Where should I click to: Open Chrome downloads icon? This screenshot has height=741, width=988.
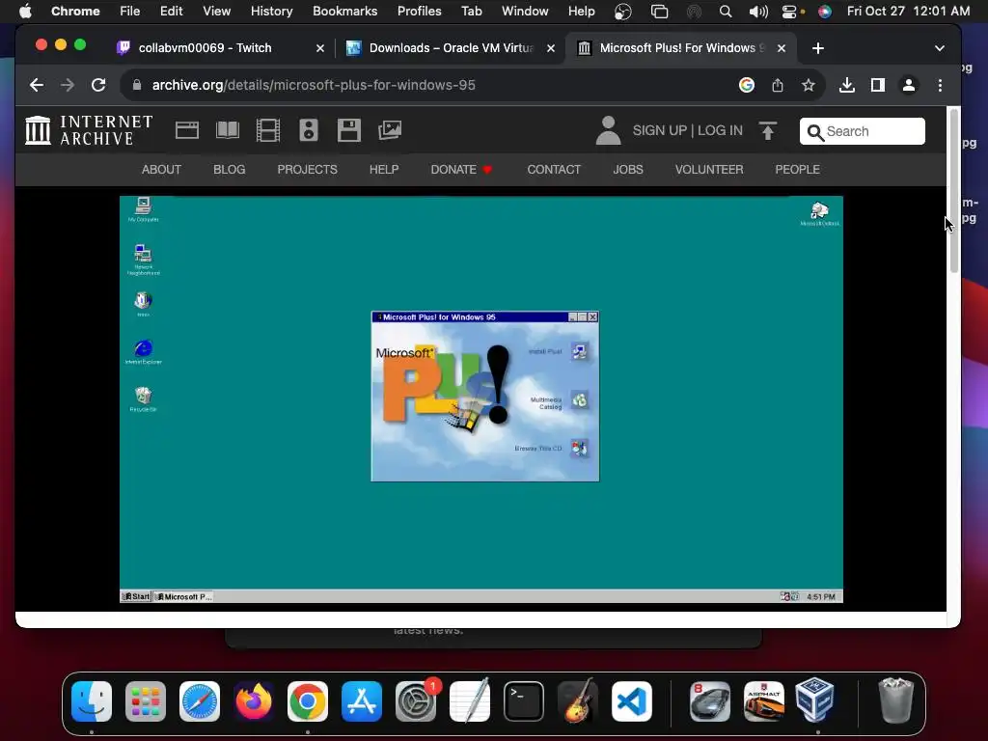pyautogui.click(x=847, y=85)
